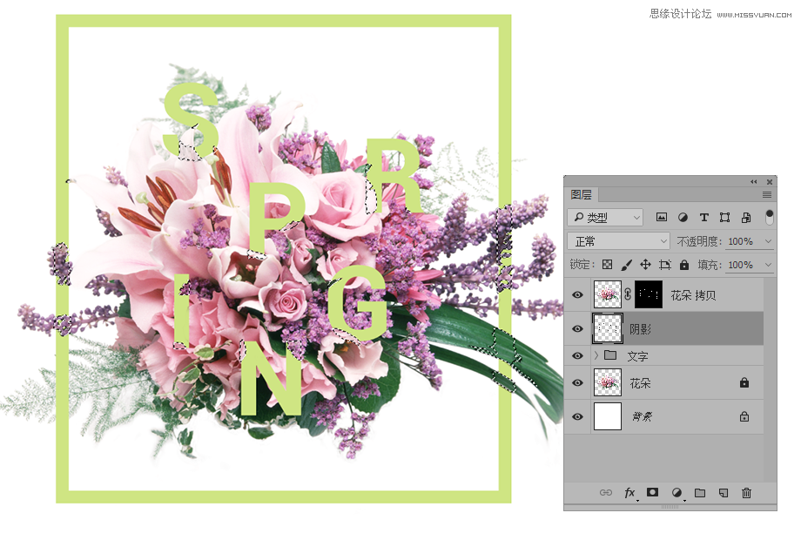
Task: Open the fx layer style menu
Action: pyautogui.click(x=629, y=492)
